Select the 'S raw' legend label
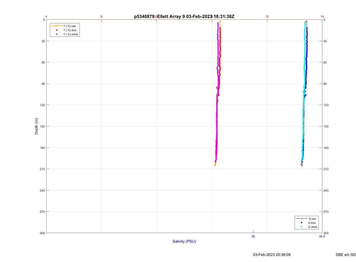 click(x=312, y=218)
